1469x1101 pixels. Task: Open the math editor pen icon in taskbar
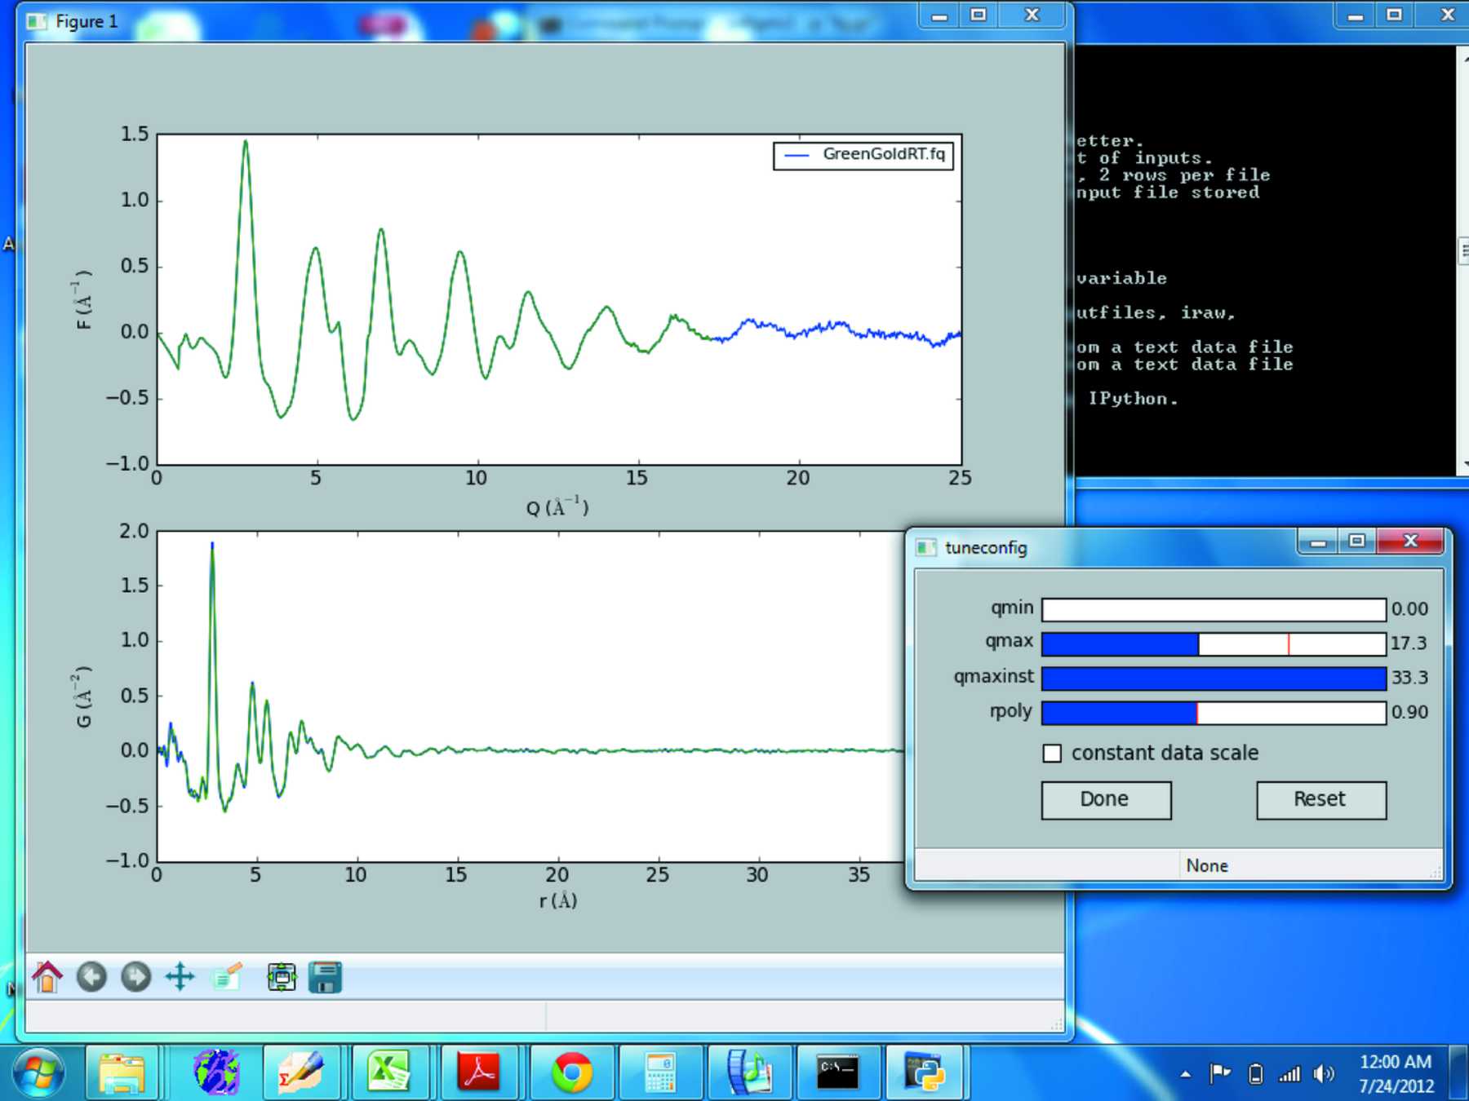pos(301,1072)
